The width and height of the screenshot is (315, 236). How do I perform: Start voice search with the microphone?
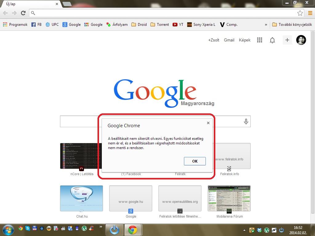(x=246, y=121)
